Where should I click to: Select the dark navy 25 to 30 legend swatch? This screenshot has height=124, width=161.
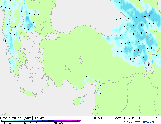point(51,121)
